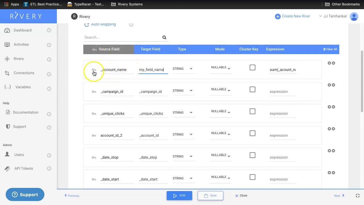Click the Rivery logo
This screenshot has height=205, width=364.
coord(26,16)
